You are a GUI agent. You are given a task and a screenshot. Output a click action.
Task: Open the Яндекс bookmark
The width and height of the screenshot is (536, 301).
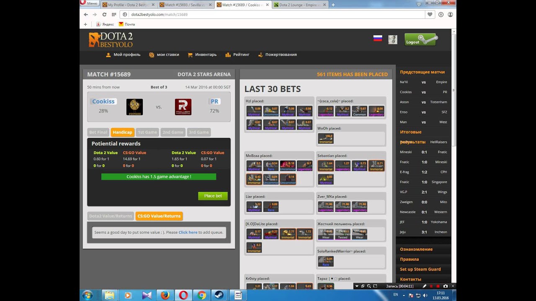point(105,24)
